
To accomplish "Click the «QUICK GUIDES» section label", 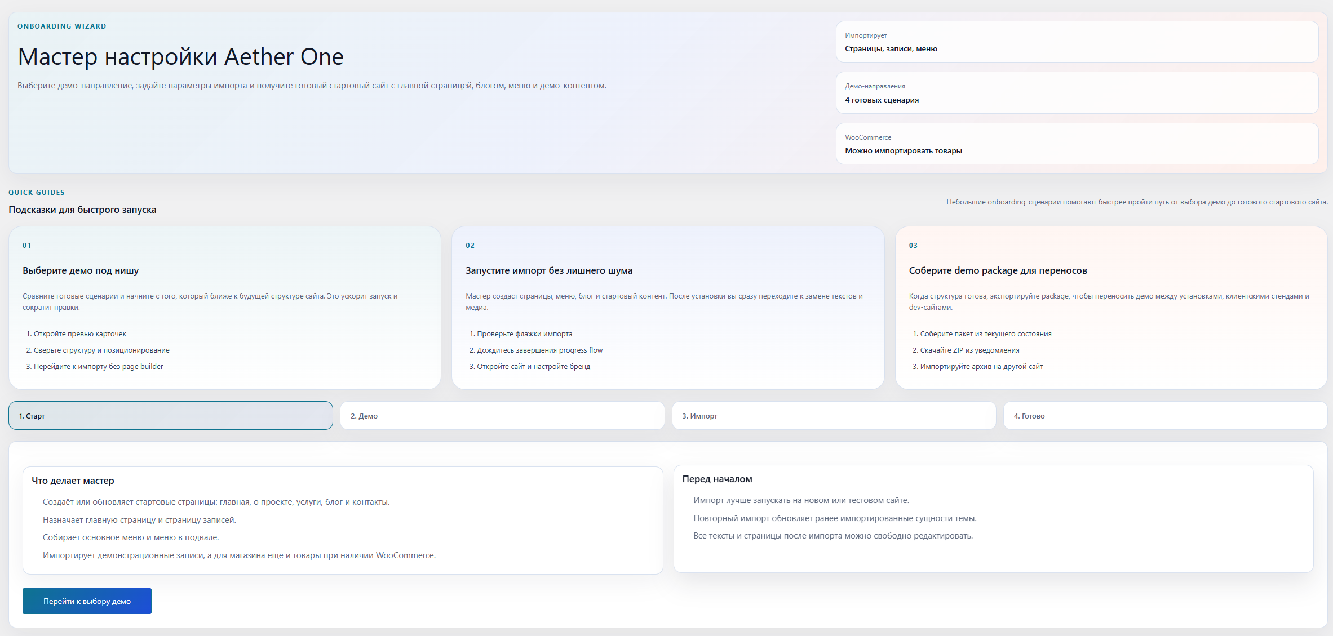I will pyautogui.click(x=37, y=192).
